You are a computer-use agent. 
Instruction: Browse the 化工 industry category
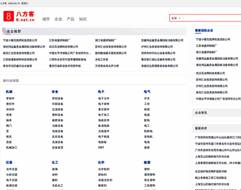coord(55,162)
